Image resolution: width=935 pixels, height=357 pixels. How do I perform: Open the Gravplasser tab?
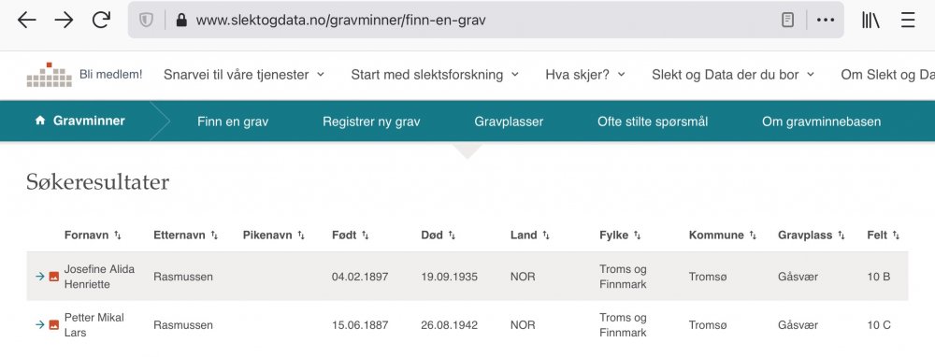(509, 121)
